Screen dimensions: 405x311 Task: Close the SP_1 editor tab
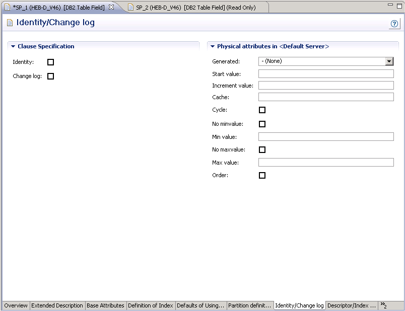(x=111, y=7)
